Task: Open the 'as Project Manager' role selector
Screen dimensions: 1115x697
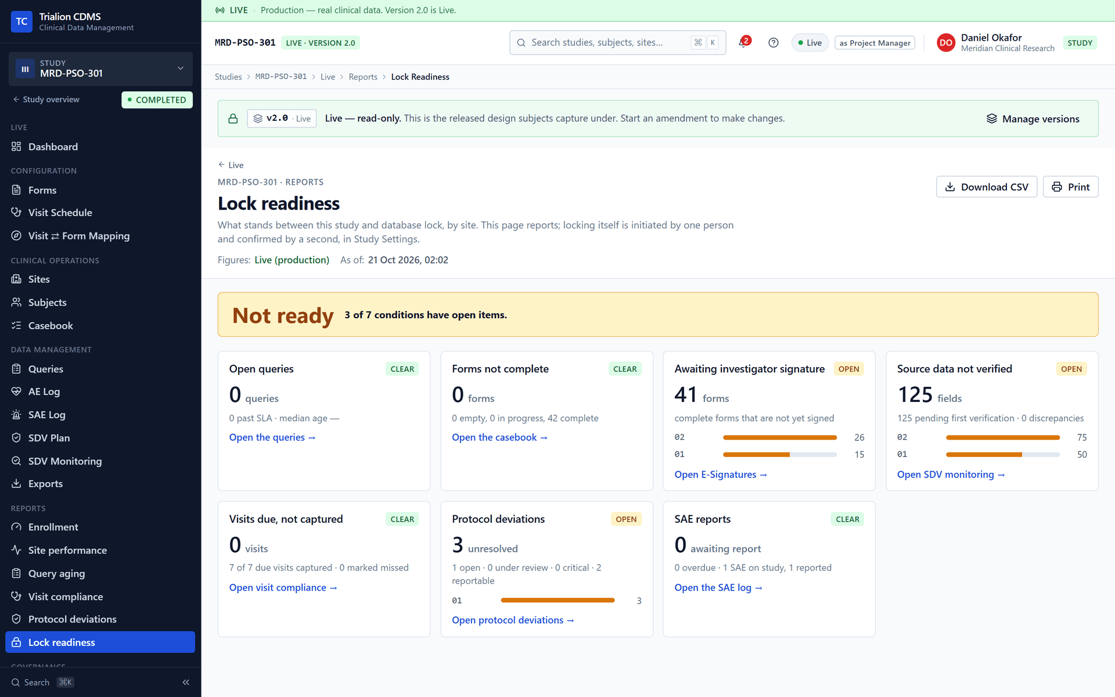Action: coord(875,43)
